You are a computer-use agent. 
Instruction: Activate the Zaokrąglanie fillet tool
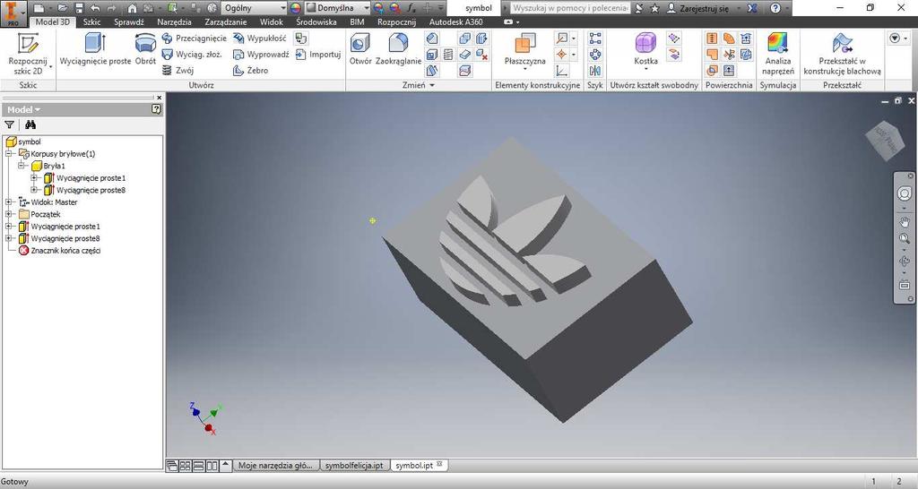click(398, 49)
